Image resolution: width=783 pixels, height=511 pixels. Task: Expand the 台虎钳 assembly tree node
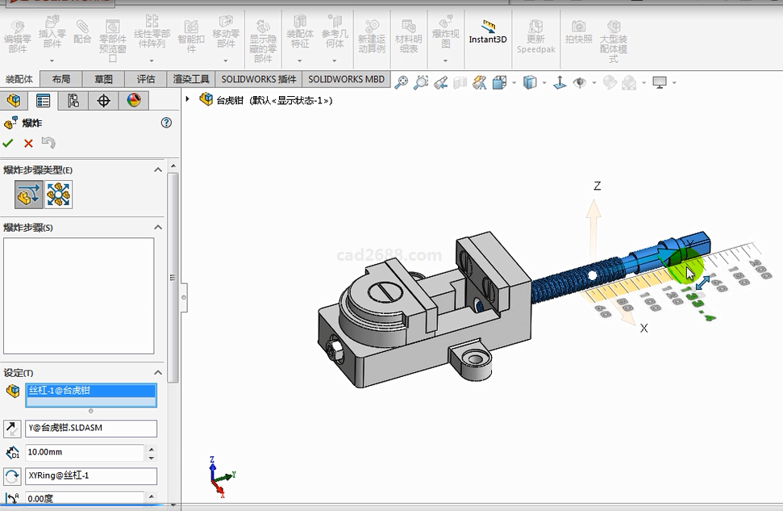click(188, 100)
